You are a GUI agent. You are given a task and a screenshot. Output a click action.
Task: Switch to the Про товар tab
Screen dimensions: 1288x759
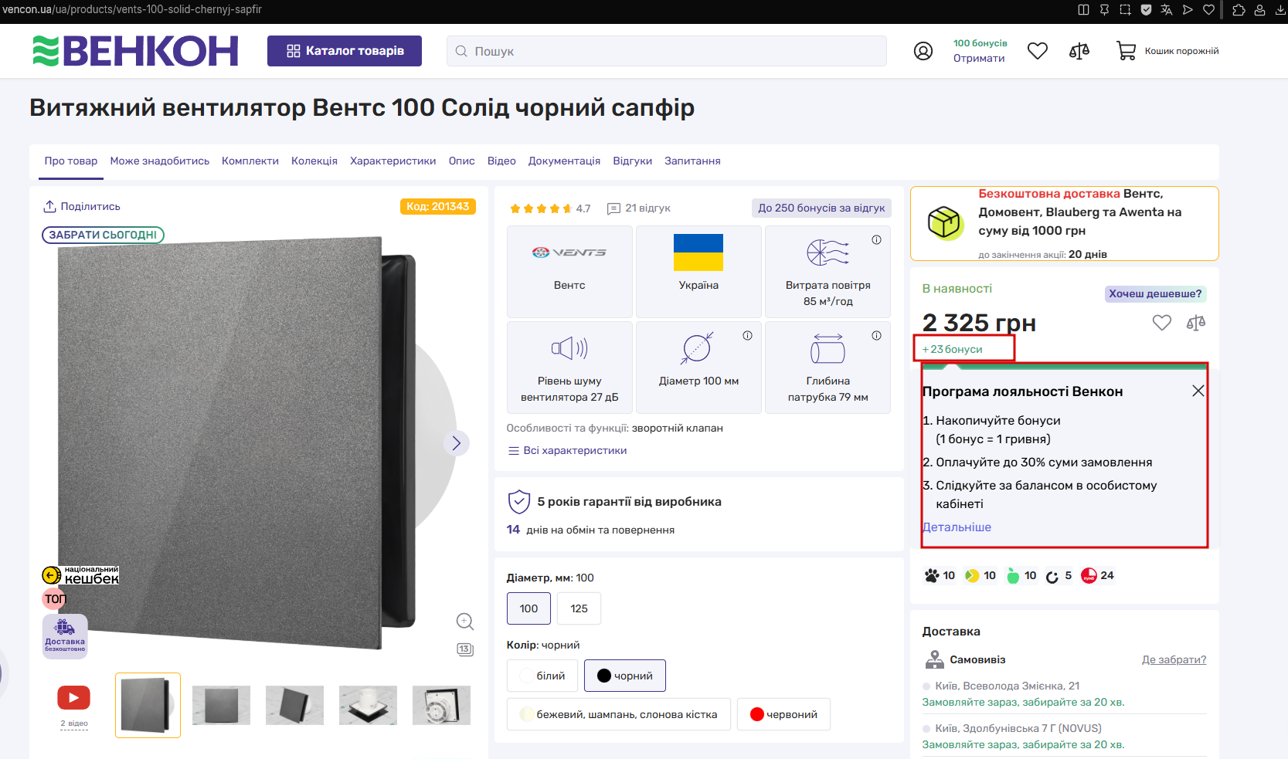[71, 161]
